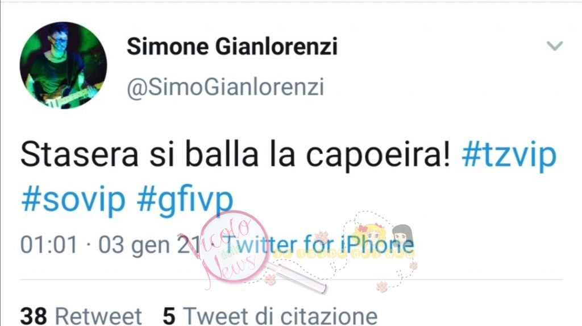
Task: Click the 01:01 tweet time
Action: [x=49, y=245]
